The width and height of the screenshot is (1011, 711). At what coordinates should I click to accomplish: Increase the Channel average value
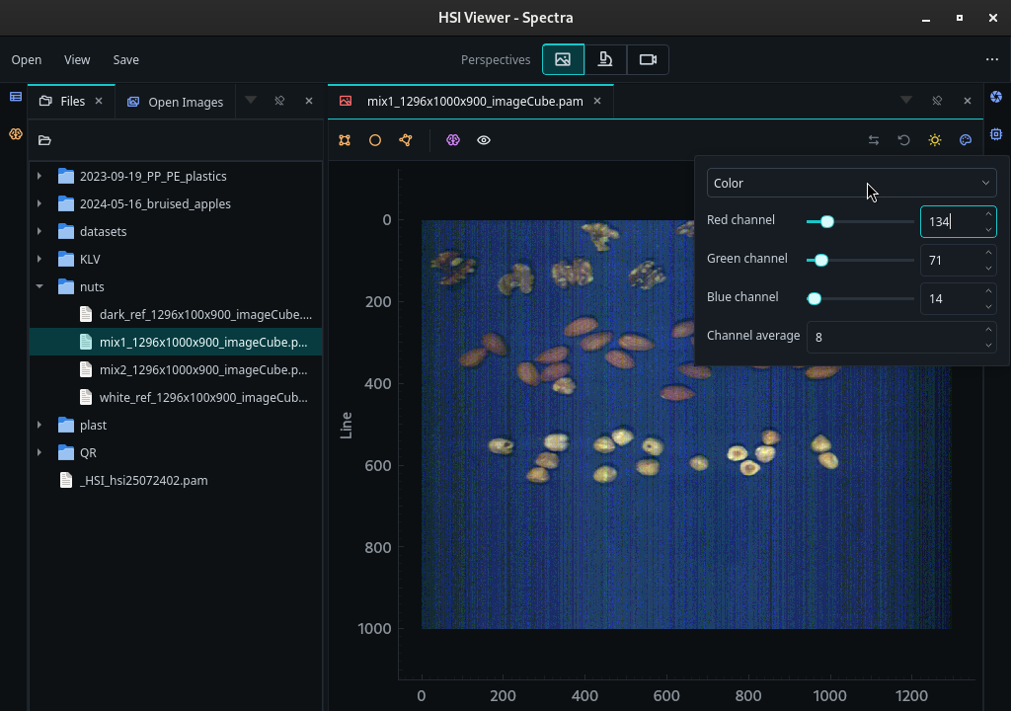point(988,329)
